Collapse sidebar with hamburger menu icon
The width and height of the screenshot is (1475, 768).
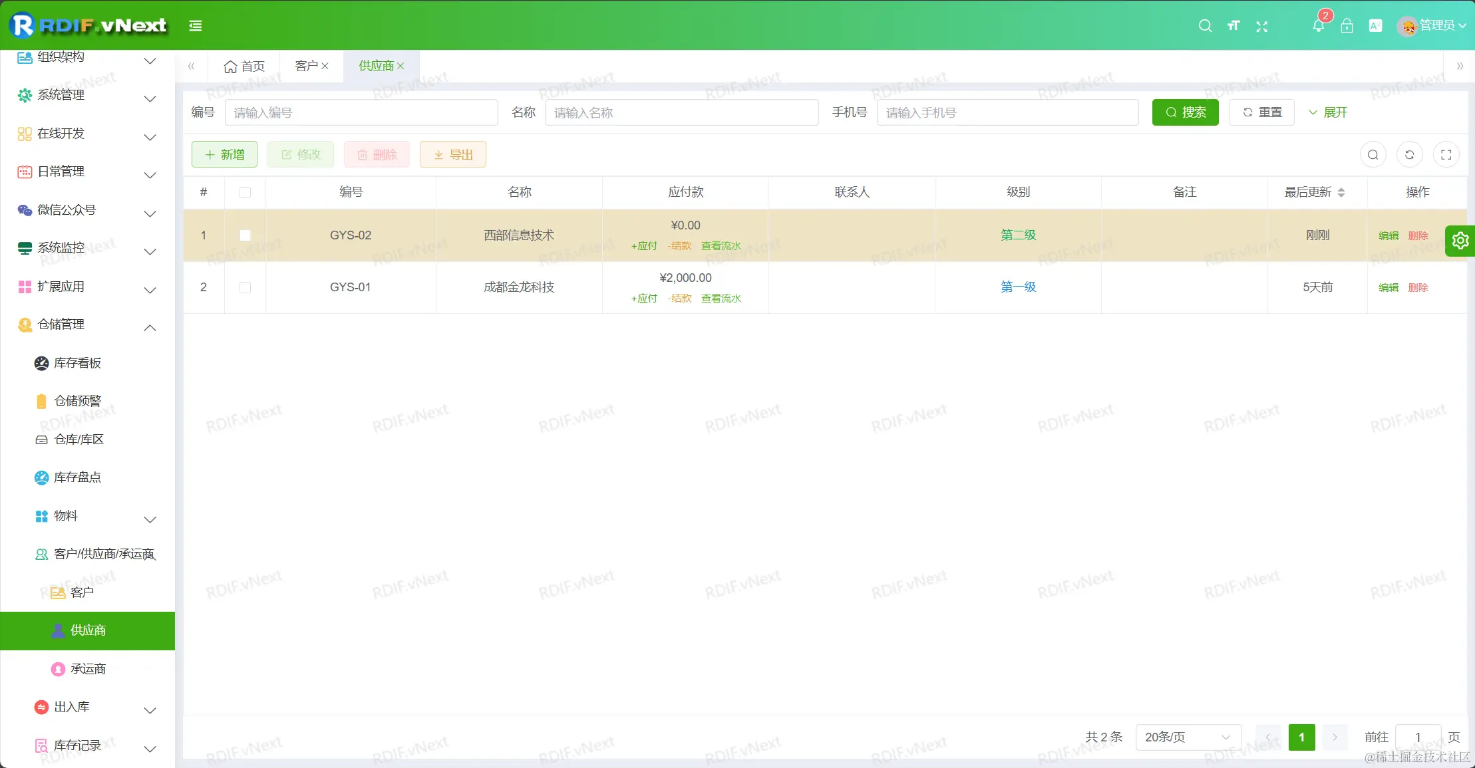click(195, 26)
